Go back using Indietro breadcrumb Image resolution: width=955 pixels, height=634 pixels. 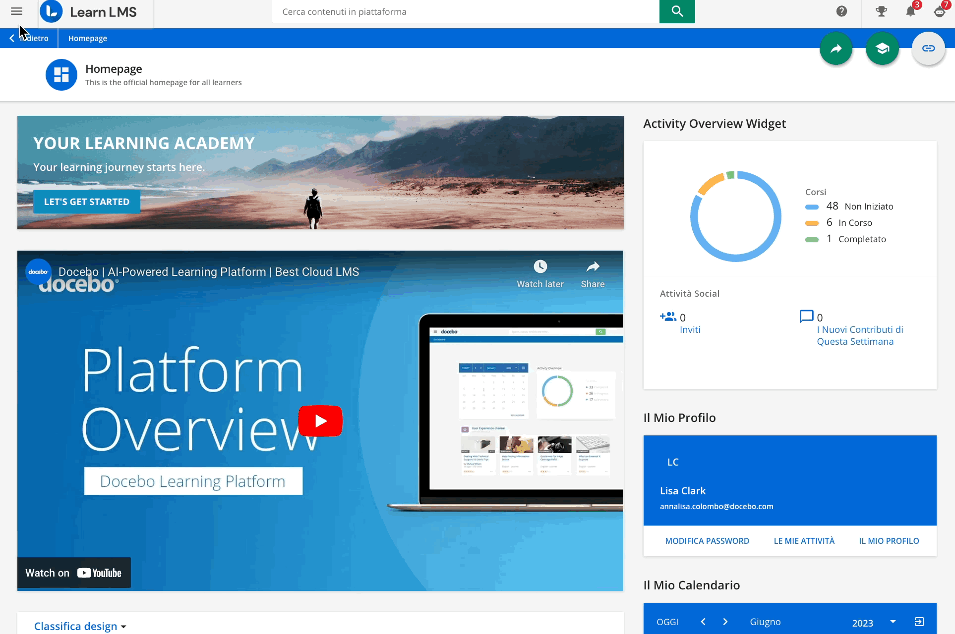30,38
